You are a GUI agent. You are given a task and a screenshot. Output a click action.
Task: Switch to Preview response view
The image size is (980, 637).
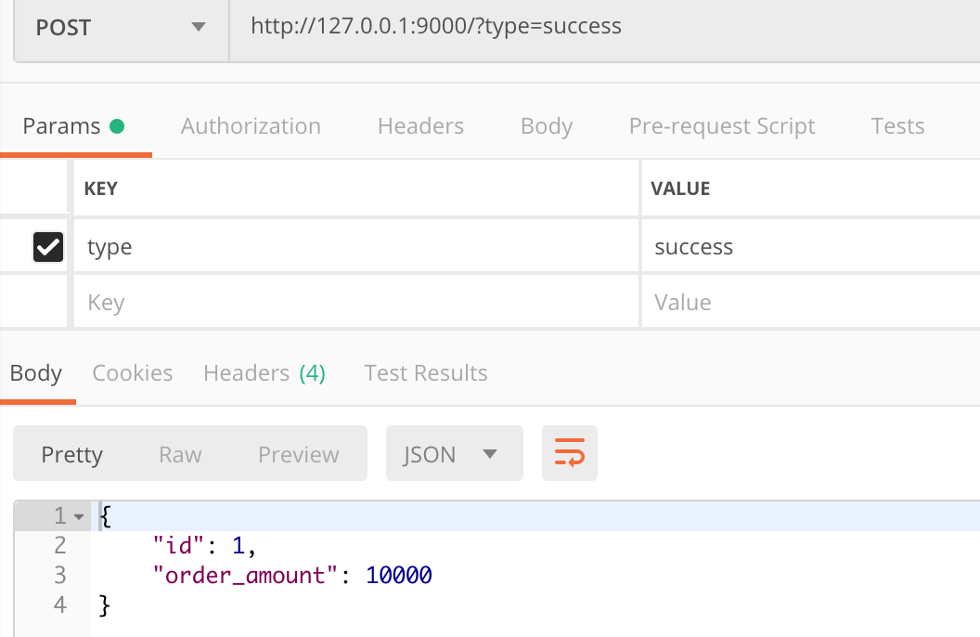tap(298, 454)
